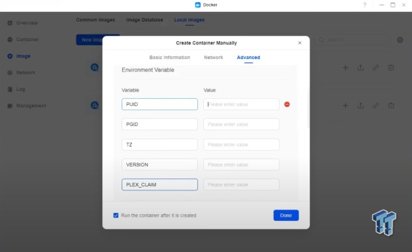Viewport: 412px width, 252px height.
Task: Click the Container sidebar icon
Action: click(x=10, y=39)
